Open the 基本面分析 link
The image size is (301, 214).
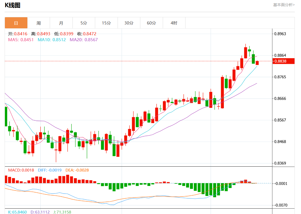(284, 5)
